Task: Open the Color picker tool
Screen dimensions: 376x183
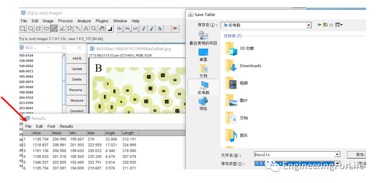Action: coord(110,29)
